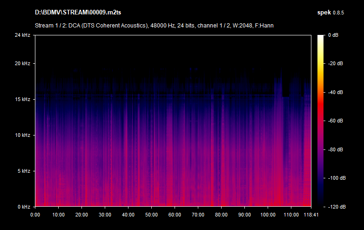Click the dark horizontal notch line near 15 kHz
Viewport: 364px width, 230px height.
click(x=154, y=95)
